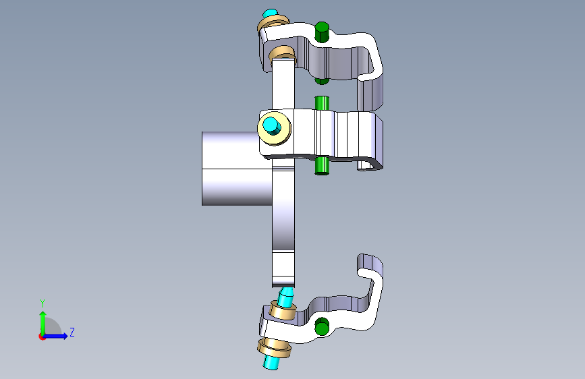
Task: Select the 'Y' axis label text
Action: tap(43, 303)
